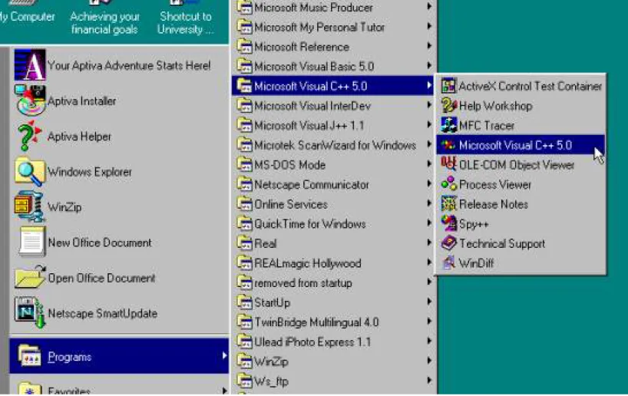This screenshot has height=396, width=628.
Task: Click the Open Office Document folder icon
Action: click(31, 277)
